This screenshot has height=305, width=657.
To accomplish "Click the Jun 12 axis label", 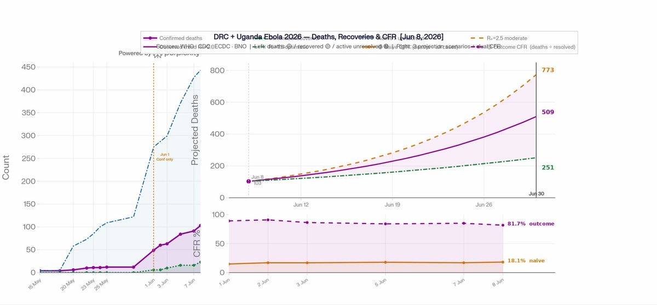I will click(301, 205).
